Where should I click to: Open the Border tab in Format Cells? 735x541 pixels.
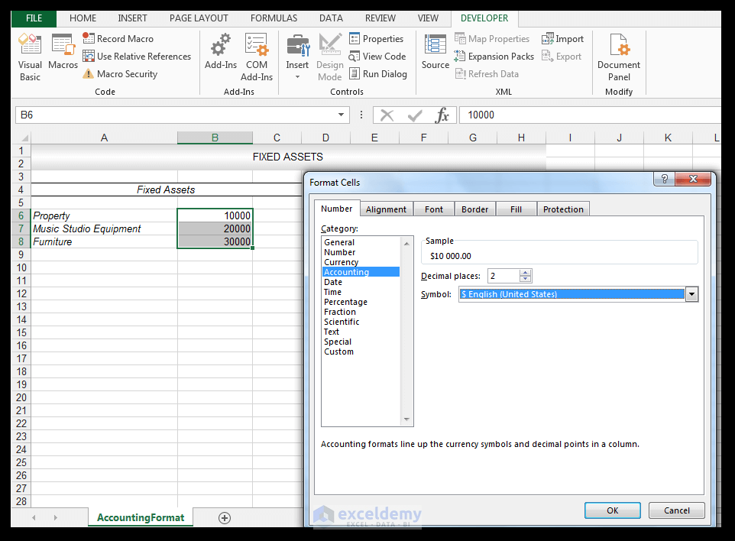tap(474, 209)
